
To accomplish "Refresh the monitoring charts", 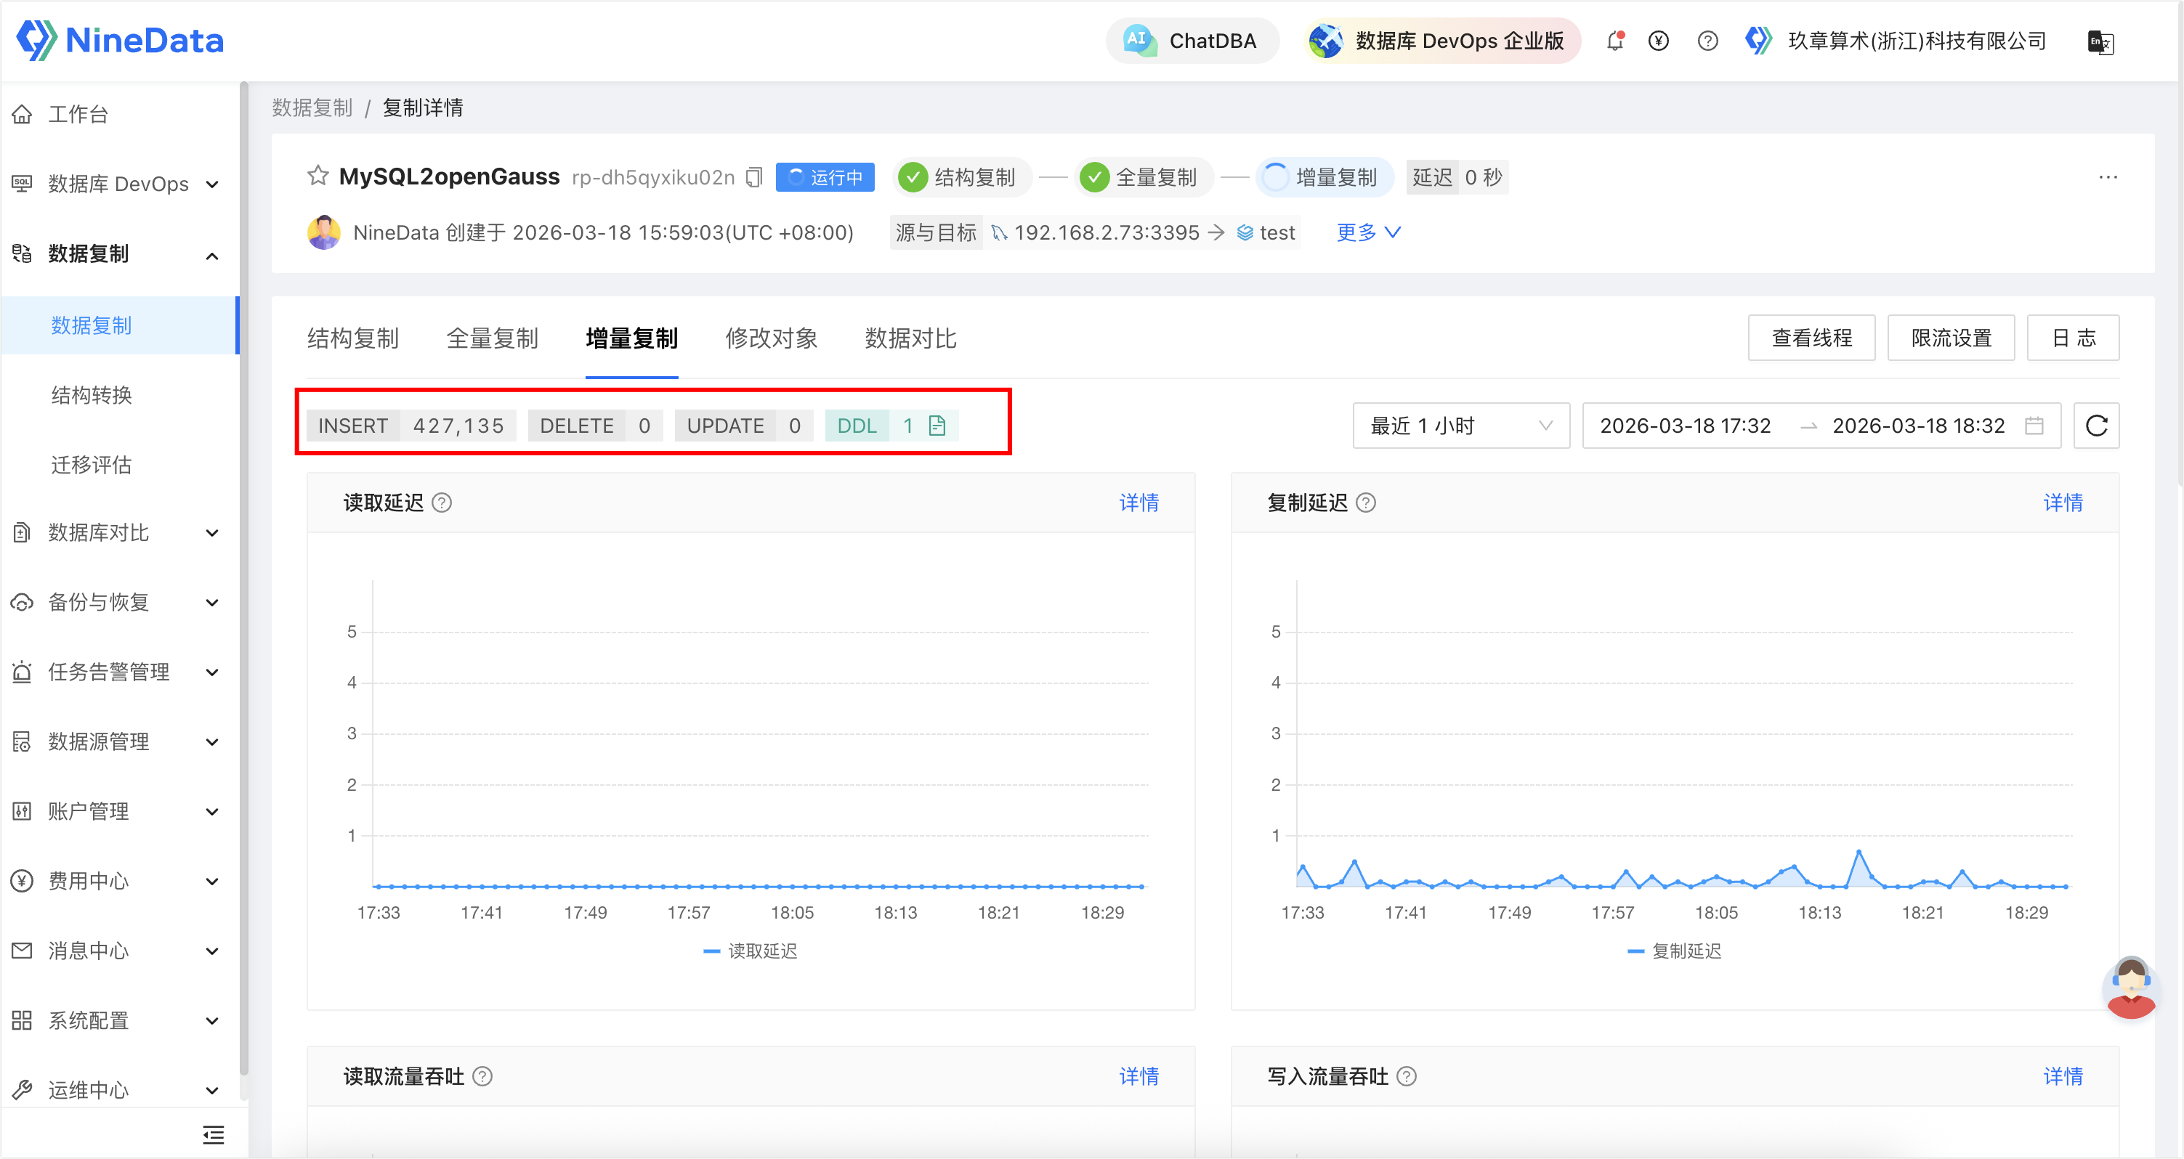I will click(2096, 426).
